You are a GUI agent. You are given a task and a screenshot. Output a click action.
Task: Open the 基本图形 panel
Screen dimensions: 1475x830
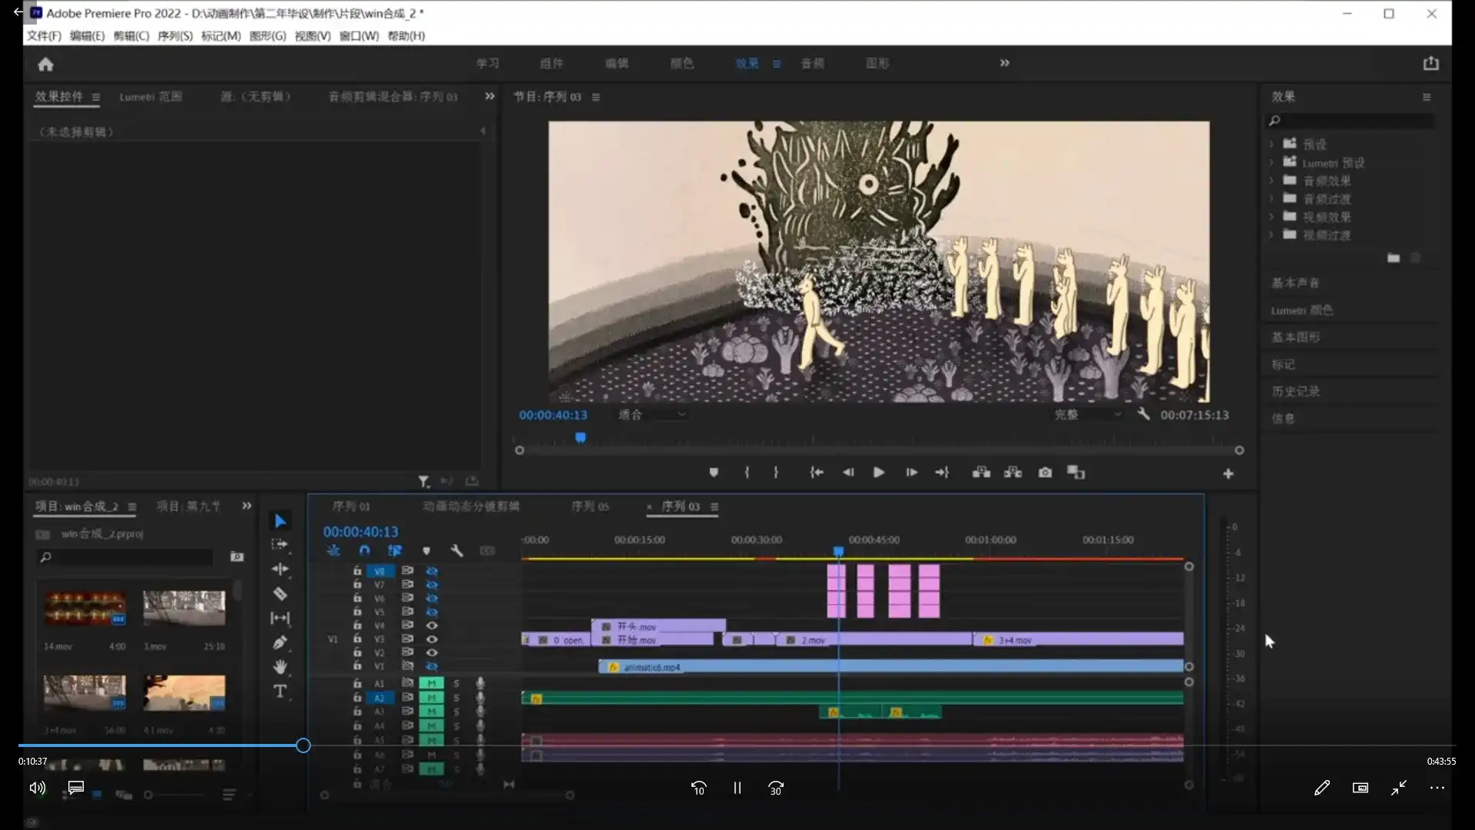coord(1295,337)
